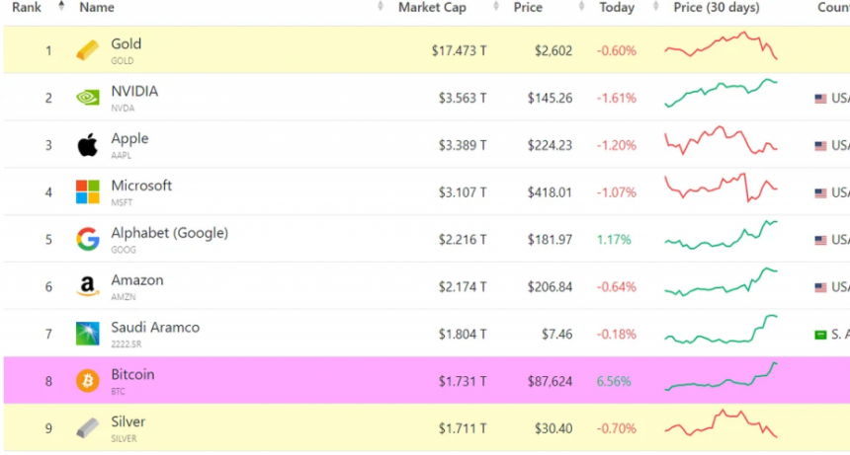This screenshot has width=850, height=455.
Task: Click Alphabet's 30-day price chart
Action: click(721, 235)
